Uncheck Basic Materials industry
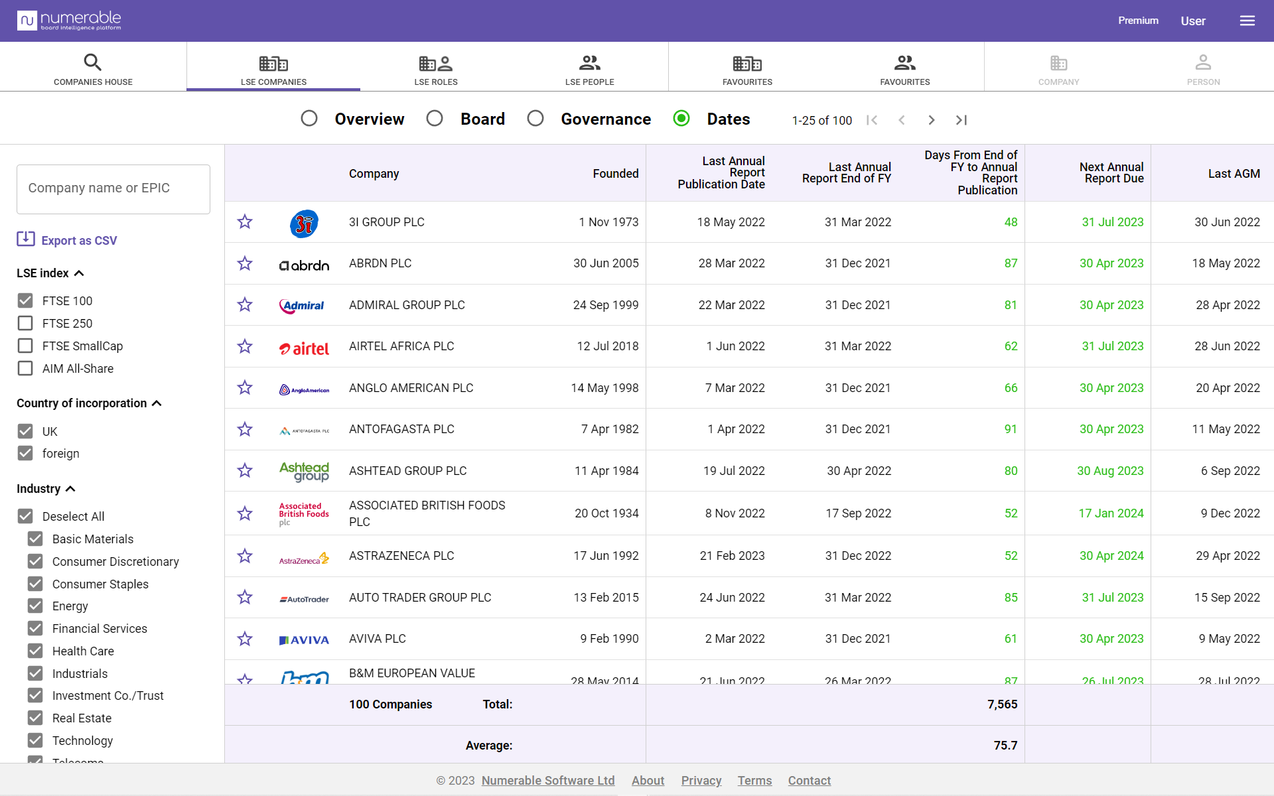The image size is (1274, 796). [x=35, y=539]
